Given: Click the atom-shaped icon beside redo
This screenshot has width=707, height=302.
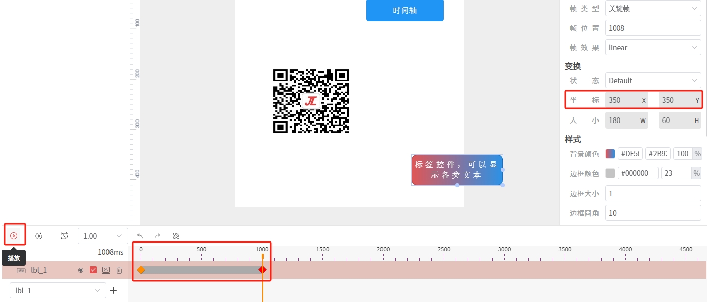Looking at the screenshot, I should click(176, 235).
